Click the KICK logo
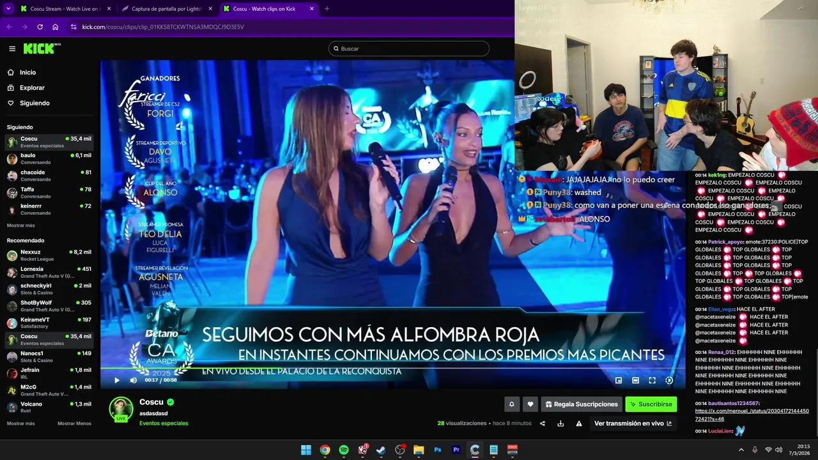Image resolution: width=818 pixels, height=460 pixels. (42, 49)
